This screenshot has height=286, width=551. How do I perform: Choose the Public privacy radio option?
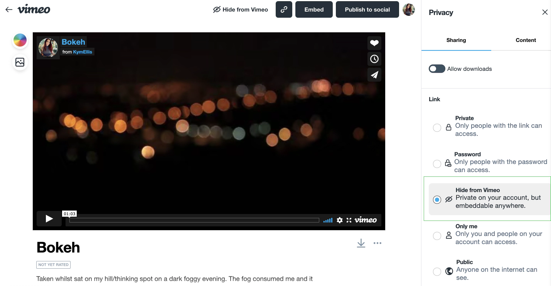tap(437, 272)
